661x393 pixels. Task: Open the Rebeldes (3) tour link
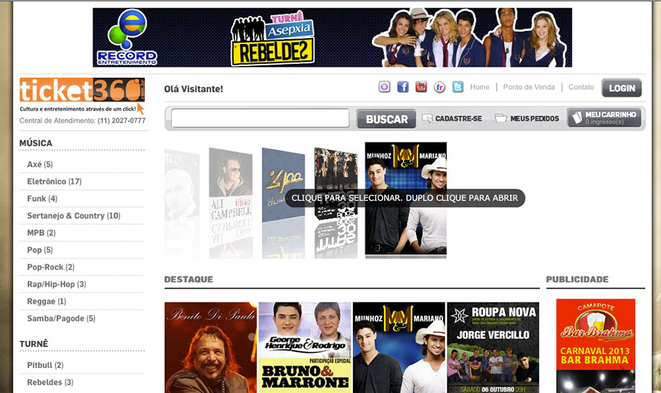click(50, 383)
